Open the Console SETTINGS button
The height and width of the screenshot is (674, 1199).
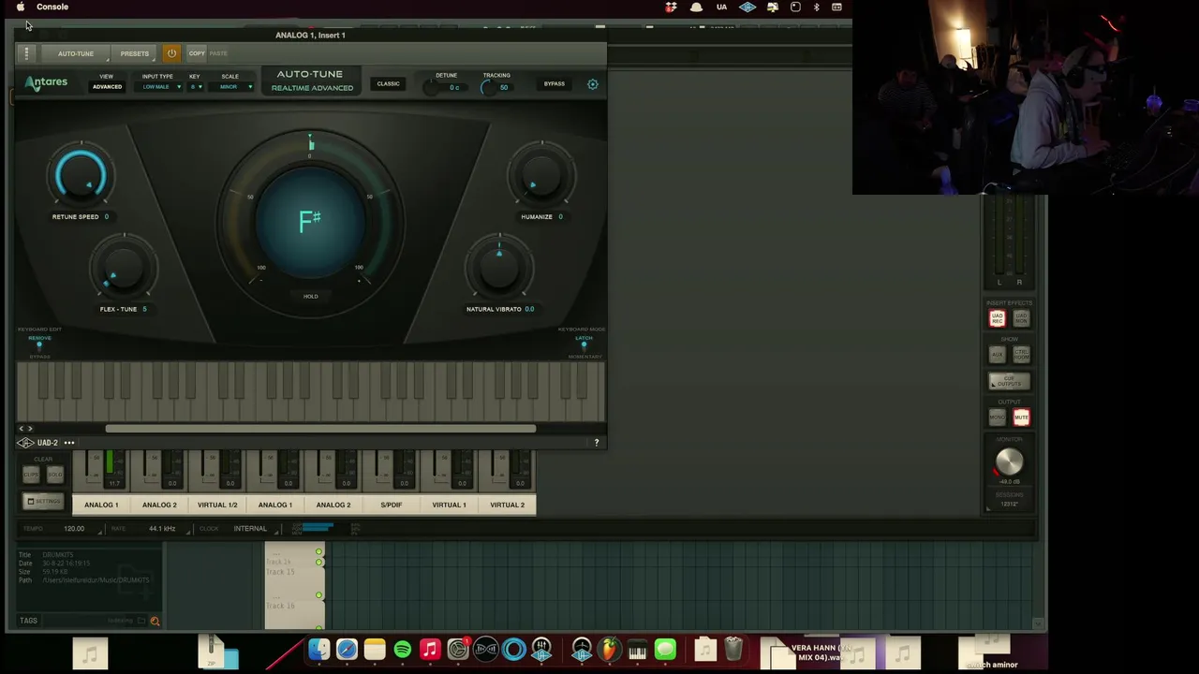pos(43,502)
